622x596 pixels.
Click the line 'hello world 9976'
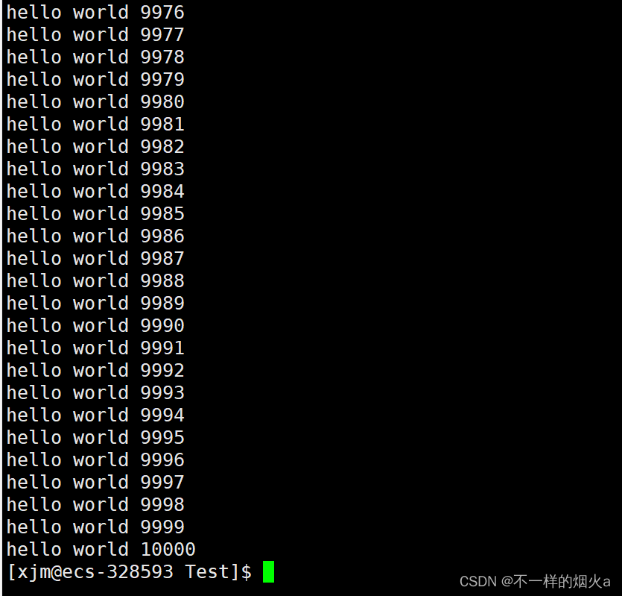tap(95, 13)
